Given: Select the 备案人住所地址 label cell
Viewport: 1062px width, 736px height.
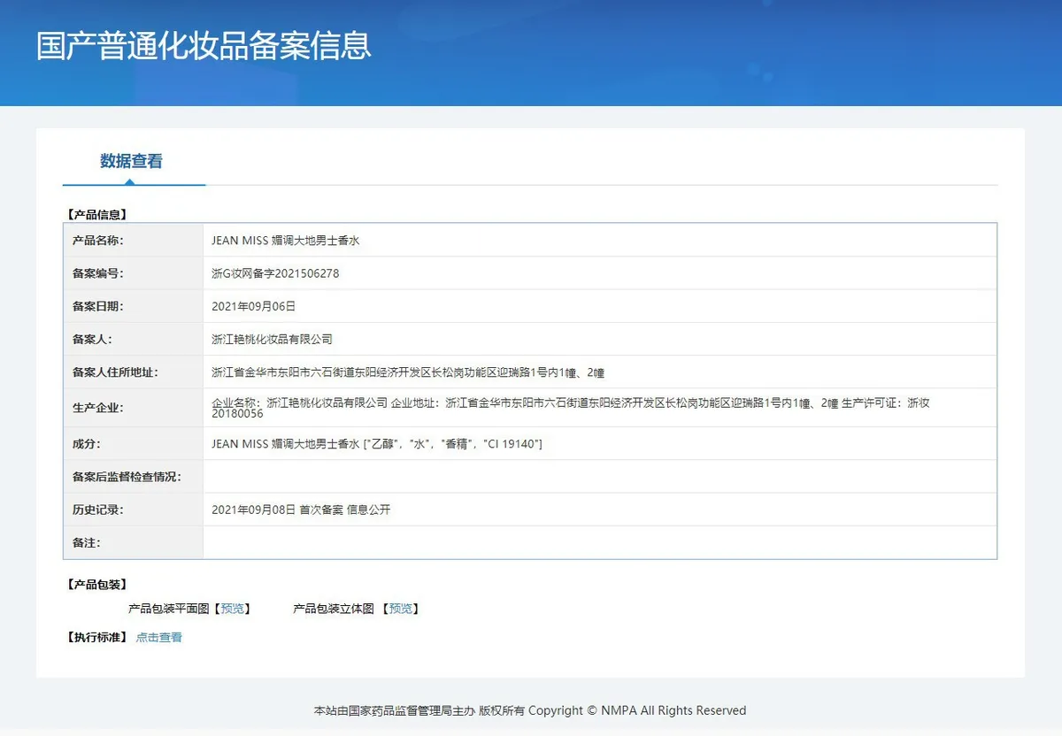Looking at the screenshot, I should [134, 372].
